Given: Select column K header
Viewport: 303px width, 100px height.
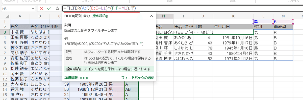Looking at the screenshot, I should pos(233,16).
